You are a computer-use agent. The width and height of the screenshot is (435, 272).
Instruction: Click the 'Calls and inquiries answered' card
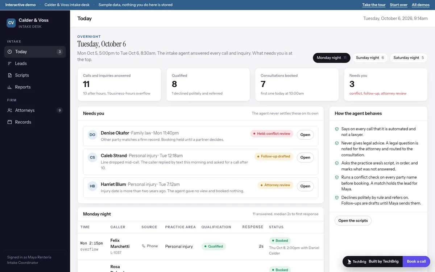[x=119, y=85]
